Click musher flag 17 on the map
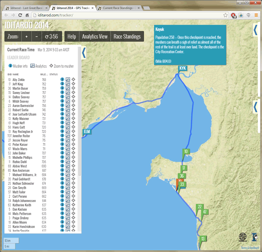 [x=184, y=168]
